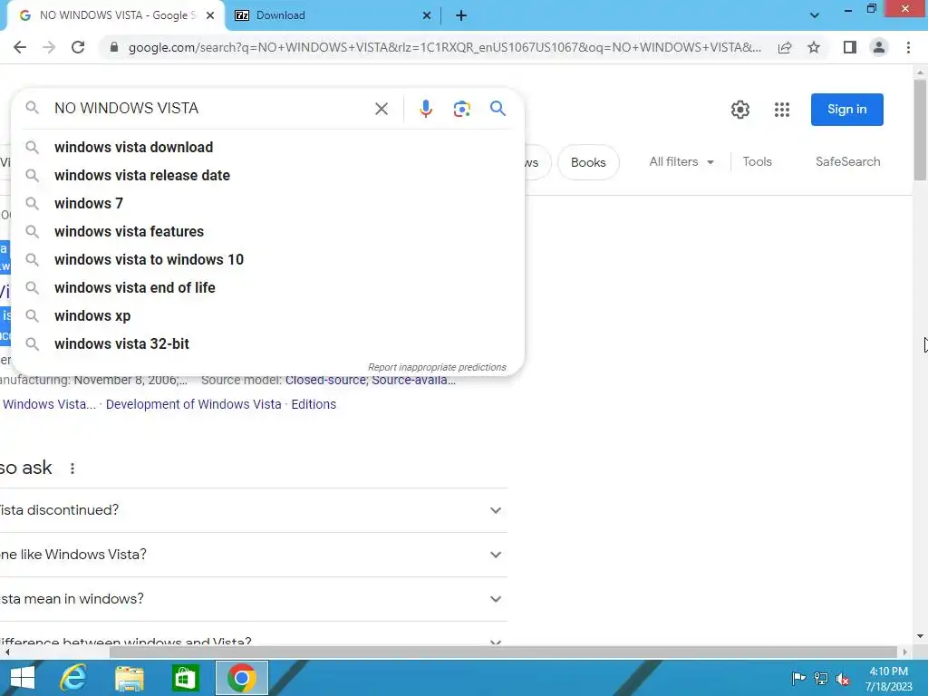Choose suggestion windows vista 32-bit
The width and height of the screenshot is (928, 696).
pos(267,343)
